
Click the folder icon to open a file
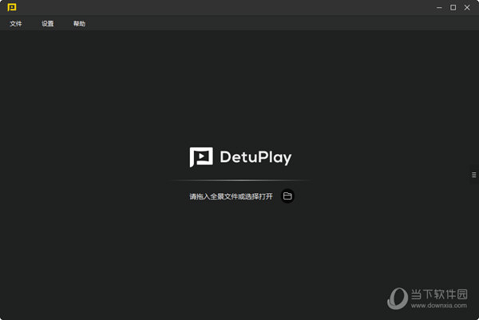(287, 196)
